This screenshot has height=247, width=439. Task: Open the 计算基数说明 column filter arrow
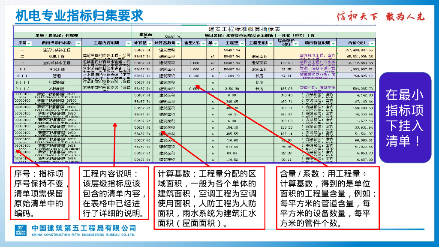pos(178,43)
